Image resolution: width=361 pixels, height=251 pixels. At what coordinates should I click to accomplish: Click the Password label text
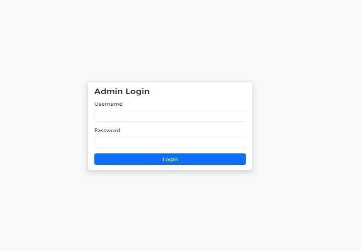point(107,130)
